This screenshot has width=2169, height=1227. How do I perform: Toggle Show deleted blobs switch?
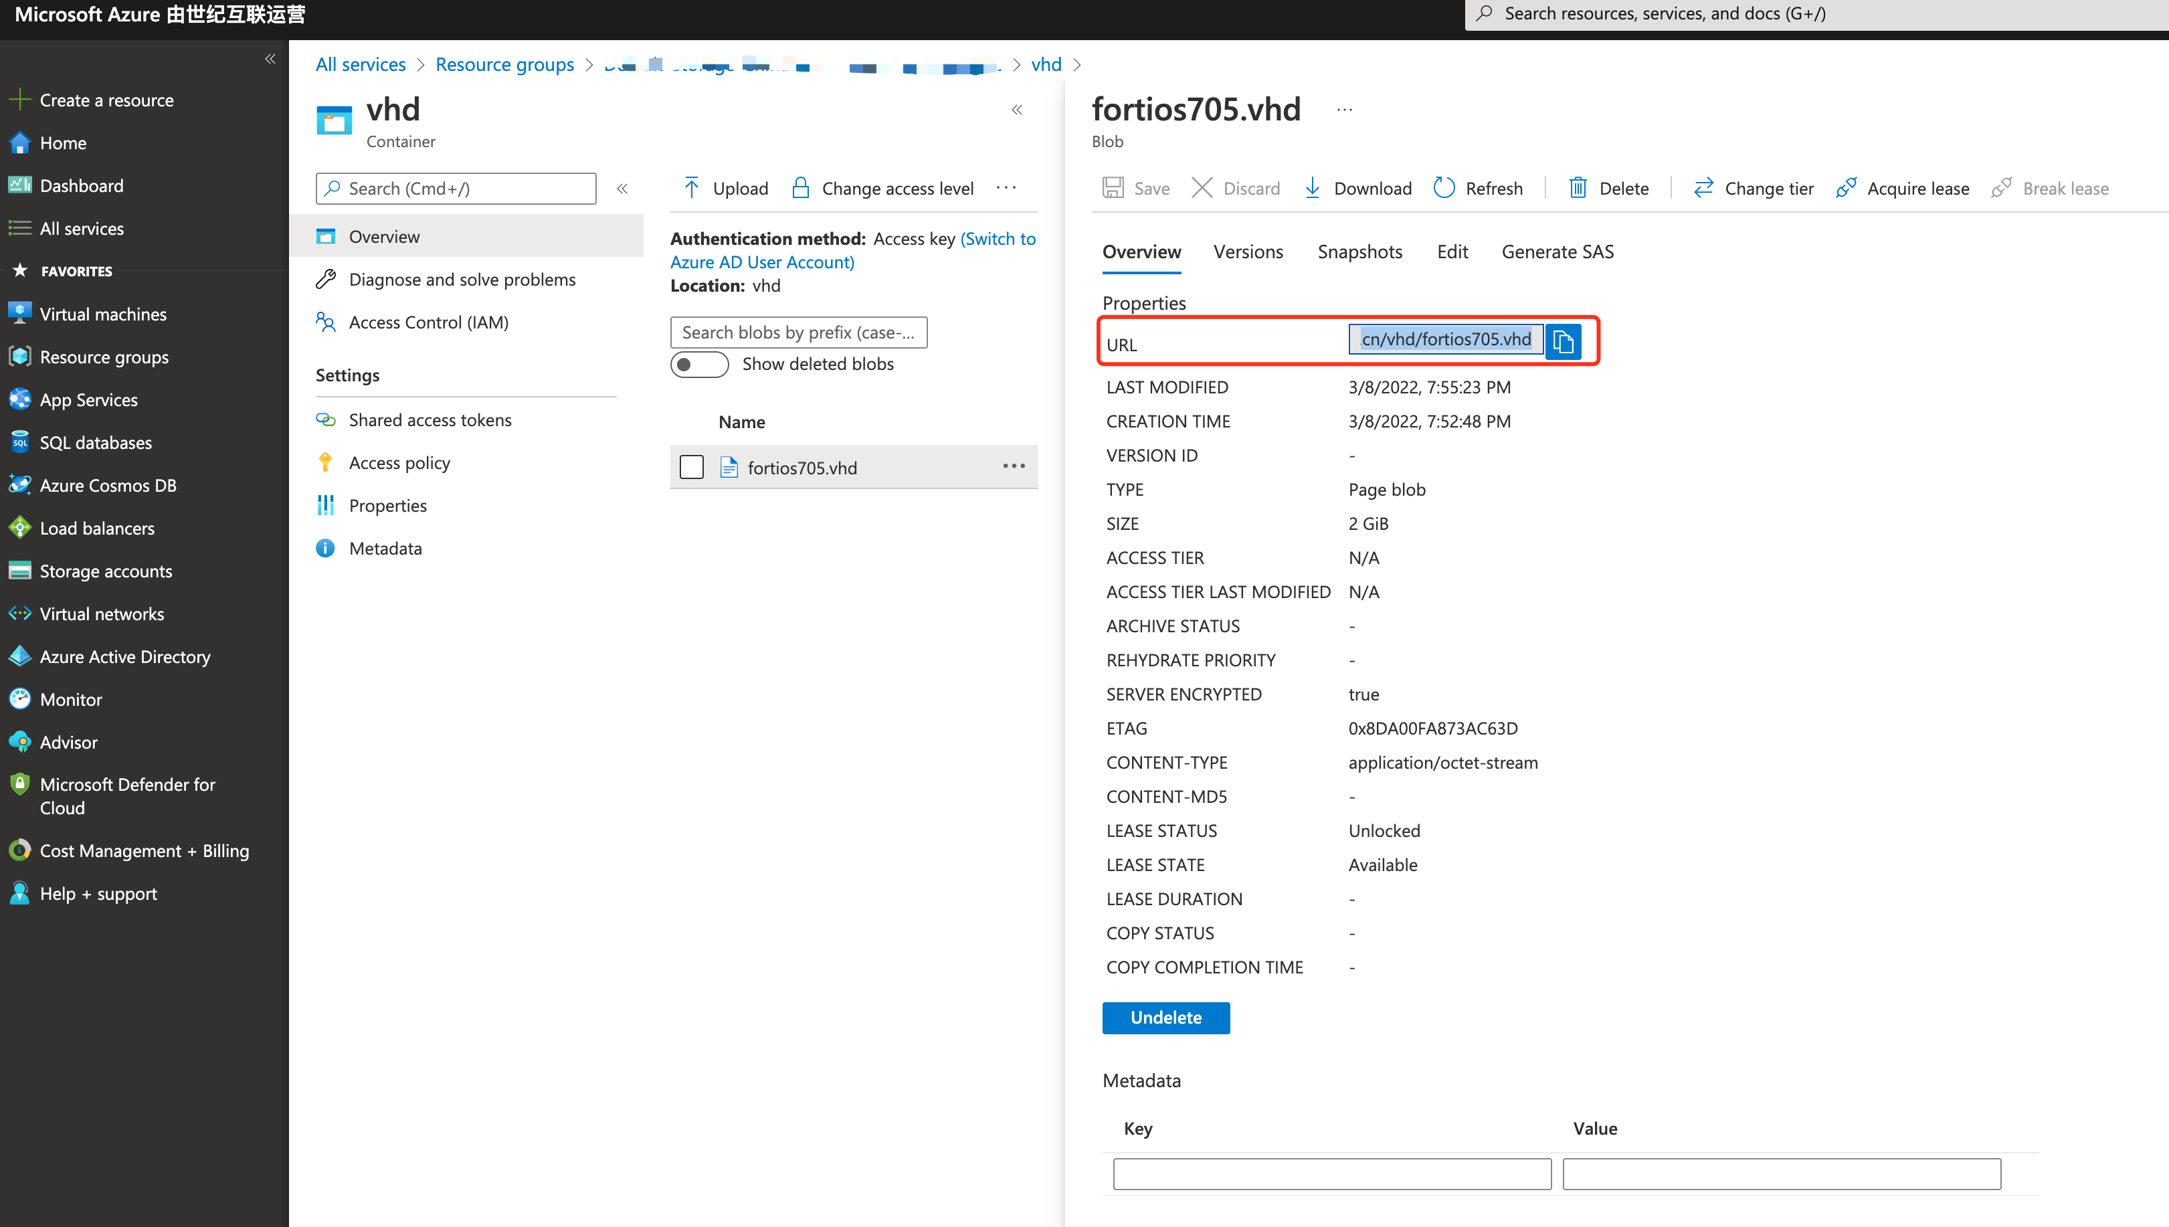pos(698,364)
